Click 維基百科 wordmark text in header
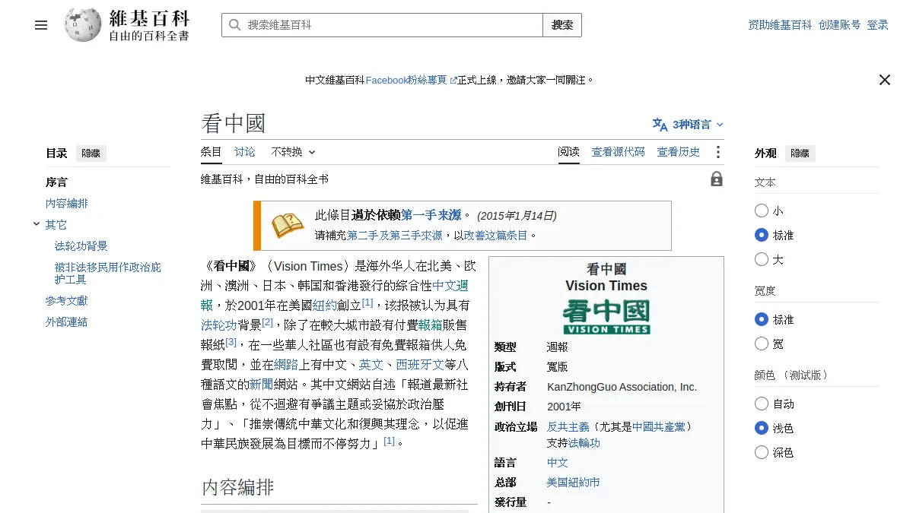This screenshot has height=513, width=913. pos(149,18)
